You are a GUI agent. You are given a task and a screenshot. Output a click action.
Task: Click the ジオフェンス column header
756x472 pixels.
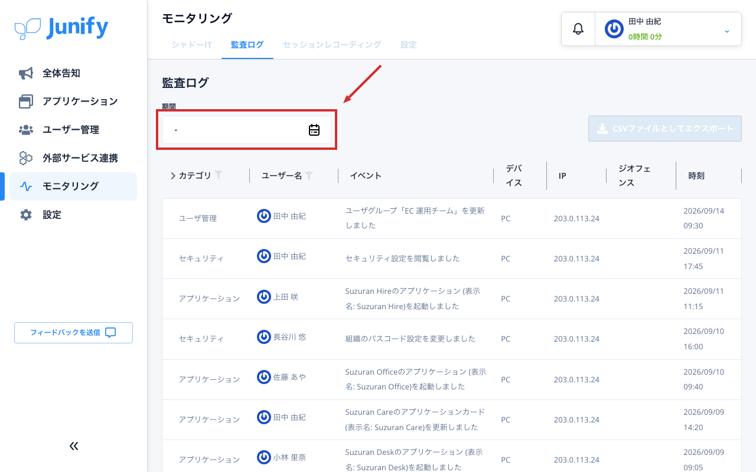(x=634, y=176)
